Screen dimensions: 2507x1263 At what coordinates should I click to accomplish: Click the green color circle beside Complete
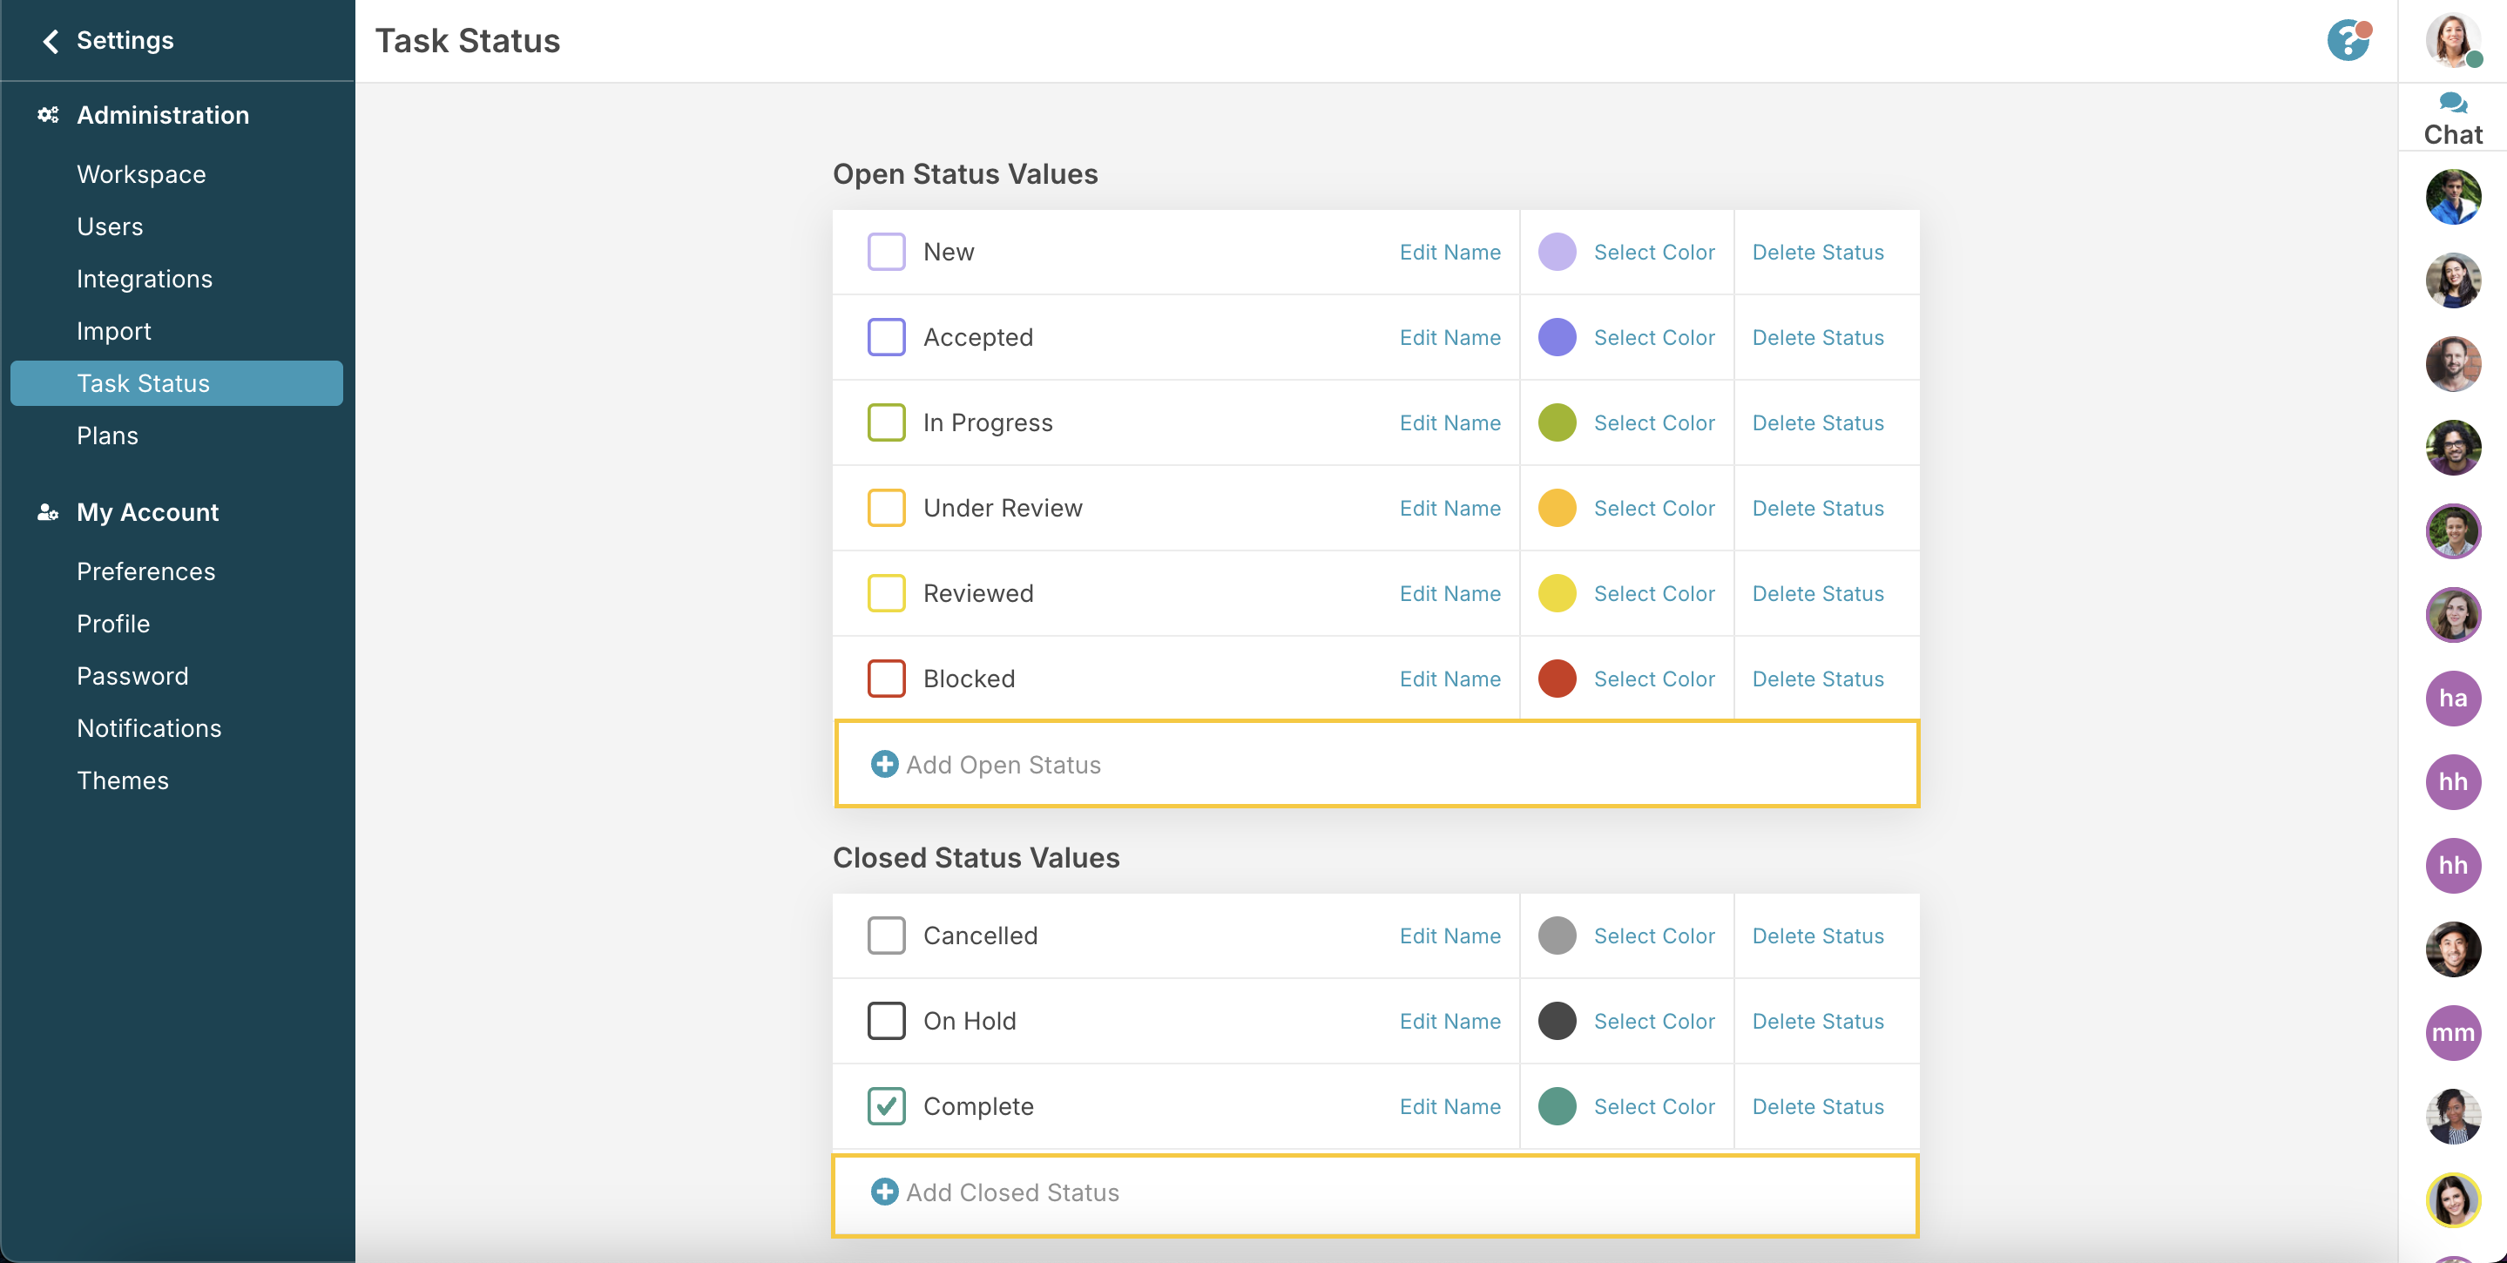(1558, 1105)
